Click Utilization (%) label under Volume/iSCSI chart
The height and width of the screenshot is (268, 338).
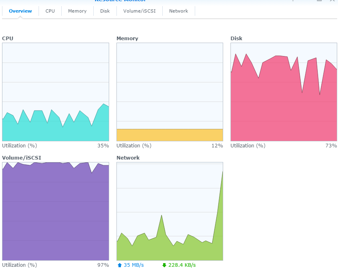point(19,265)
